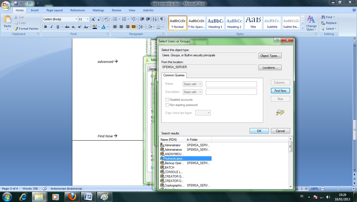357x202 pixels.
Task: Grow the font size
Action: (x=93, y=19)
